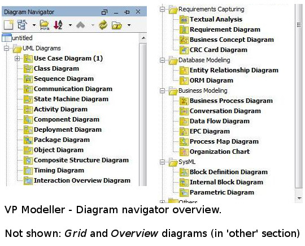Click the refresh arrows toolbar icon
The height and width of the screenshot is (246, 305).
(x=103, y=25)
